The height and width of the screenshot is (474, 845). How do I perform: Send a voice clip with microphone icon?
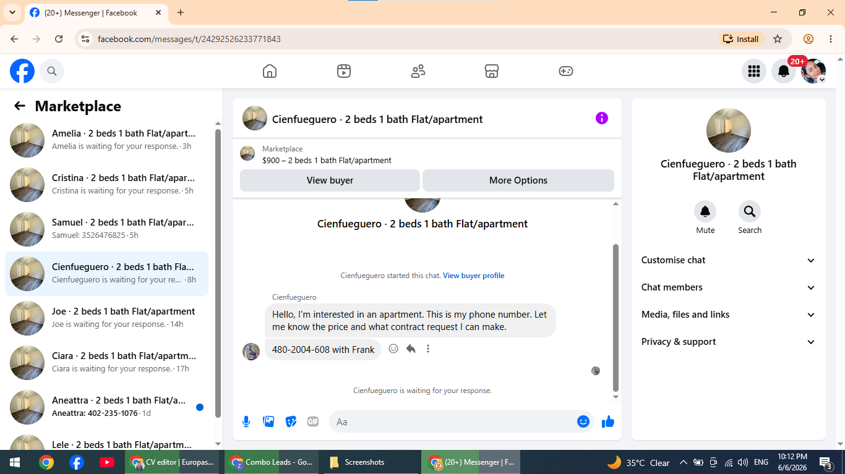(246, 421)
